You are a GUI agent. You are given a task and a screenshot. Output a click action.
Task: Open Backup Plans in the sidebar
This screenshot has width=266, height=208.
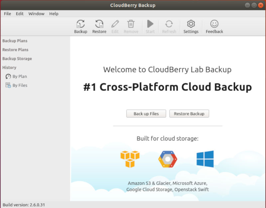click(15, 40)
